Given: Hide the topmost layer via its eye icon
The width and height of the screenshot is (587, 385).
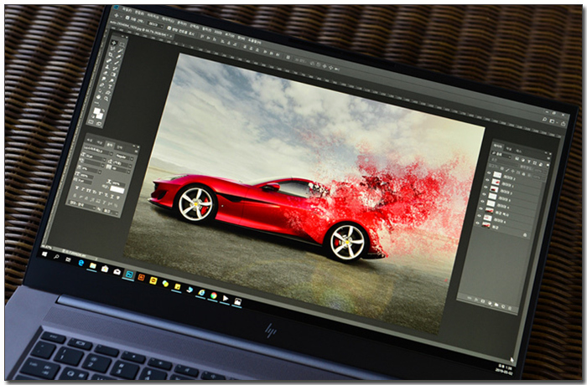Looking at the screenshot, I should (x=489, y=172).
